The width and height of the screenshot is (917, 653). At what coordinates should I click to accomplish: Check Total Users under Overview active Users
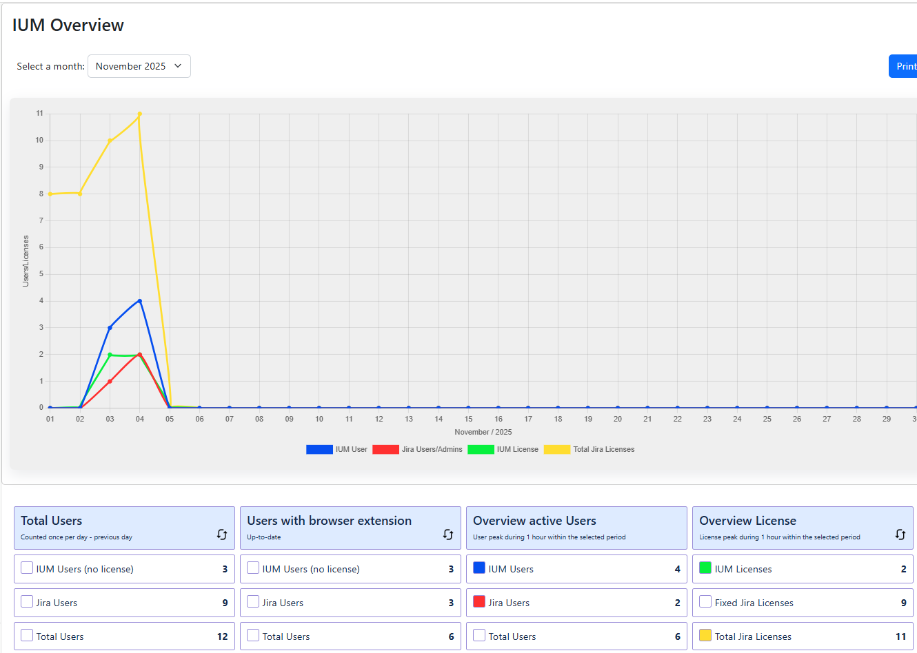click(x=479, y=636)
